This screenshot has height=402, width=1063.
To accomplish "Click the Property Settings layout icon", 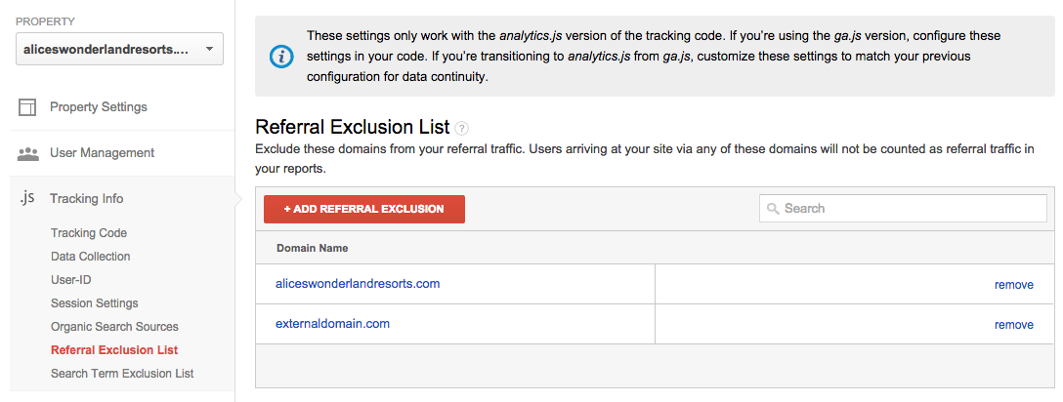I will click(x=27, y=107).
